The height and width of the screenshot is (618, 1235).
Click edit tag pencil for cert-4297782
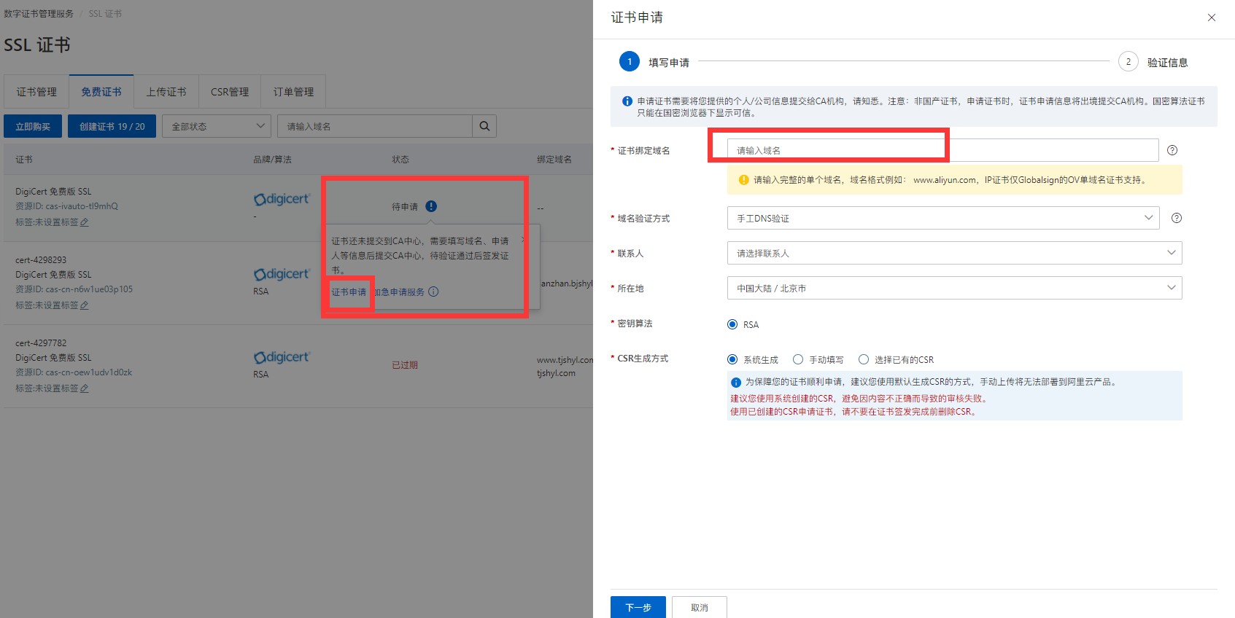point(85,388)
